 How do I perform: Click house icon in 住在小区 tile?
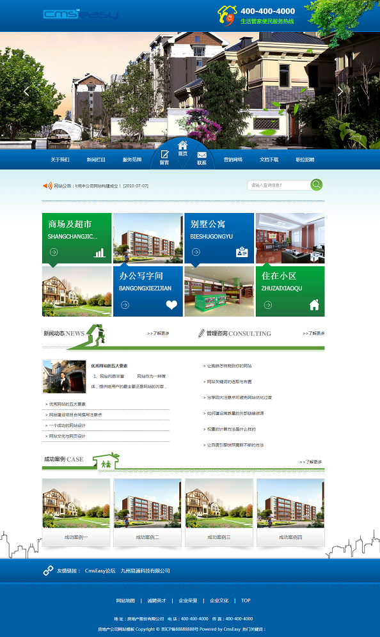point(314,304)
